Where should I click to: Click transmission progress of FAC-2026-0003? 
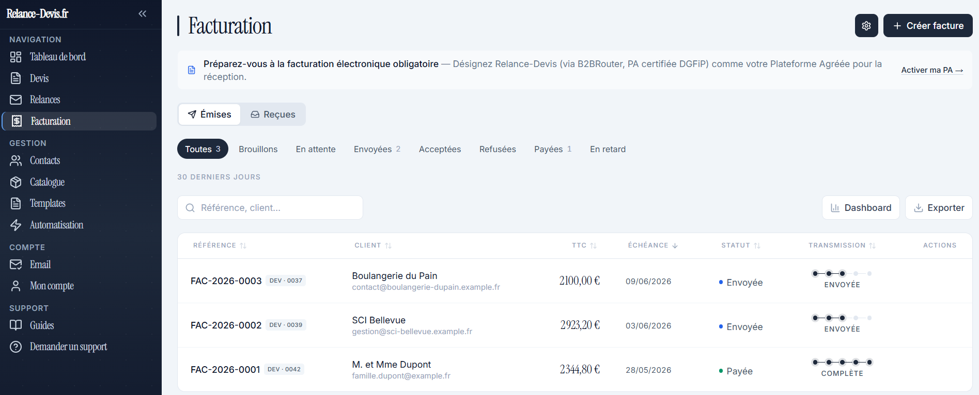tap(842, 279)
